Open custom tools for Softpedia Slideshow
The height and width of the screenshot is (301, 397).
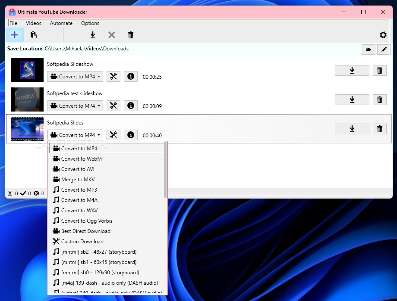113,76
